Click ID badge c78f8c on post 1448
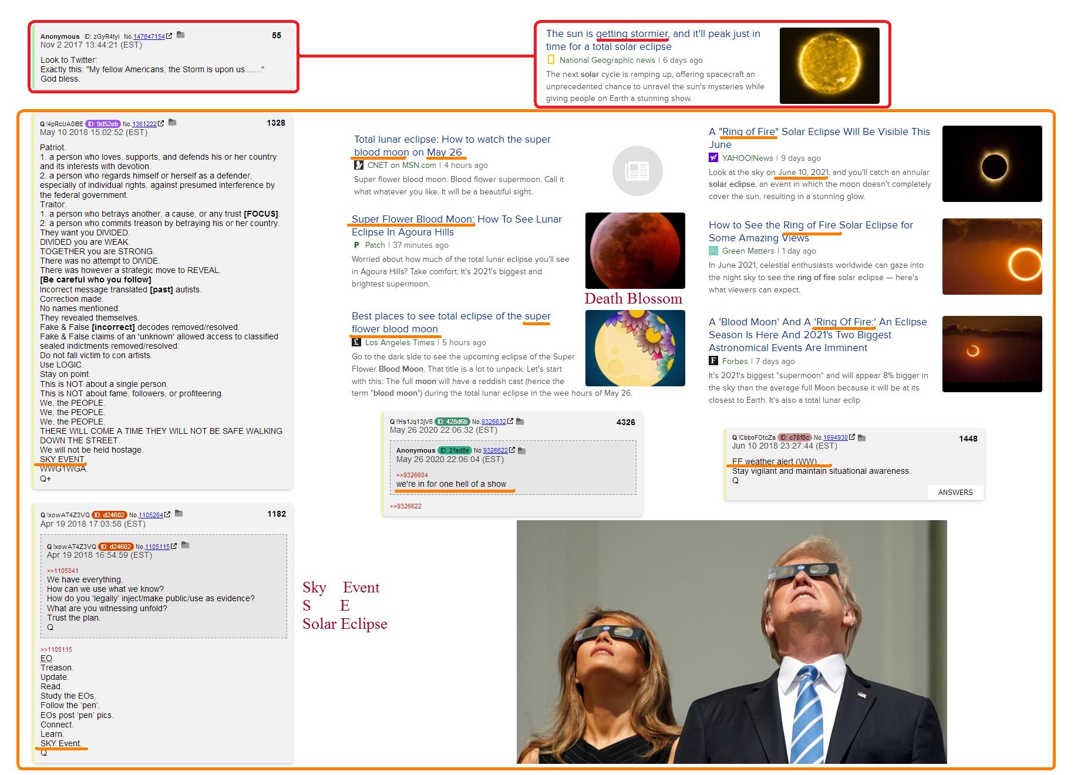Screen dimensions: 1091x775 point(795,437)
